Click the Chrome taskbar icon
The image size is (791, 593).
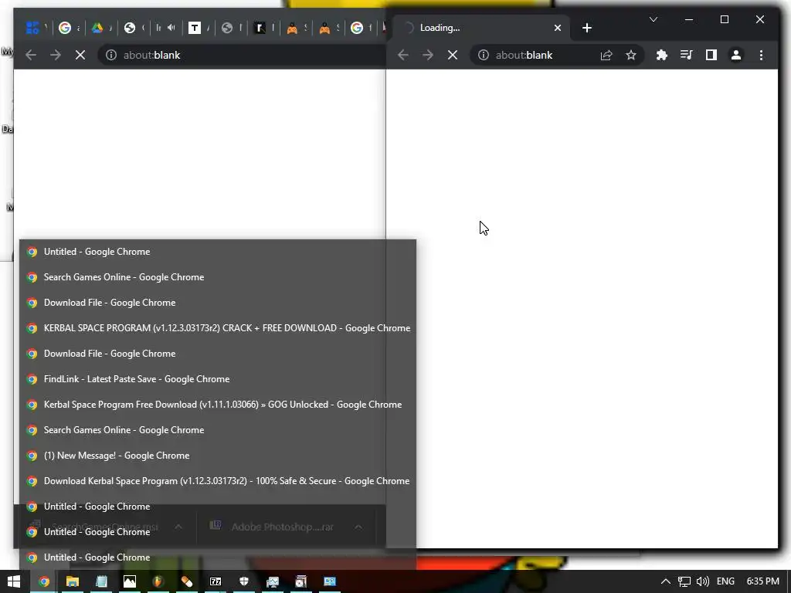pyautogui.click(x=44, y=581)
